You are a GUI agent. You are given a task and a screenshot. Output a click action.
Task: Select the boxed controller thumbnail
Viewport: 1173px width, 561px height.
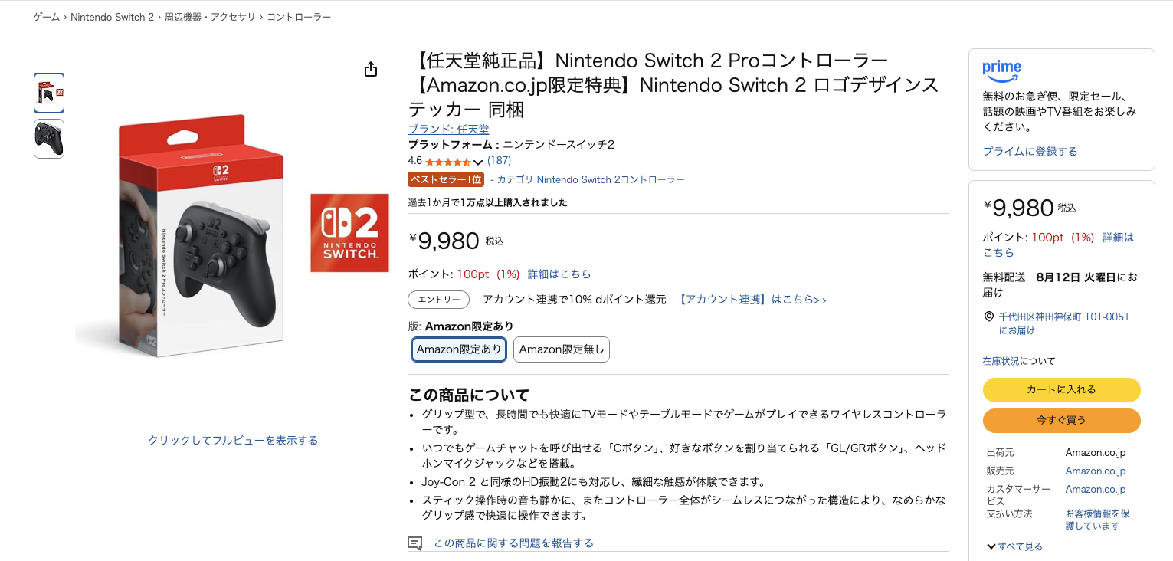point(49,93)
